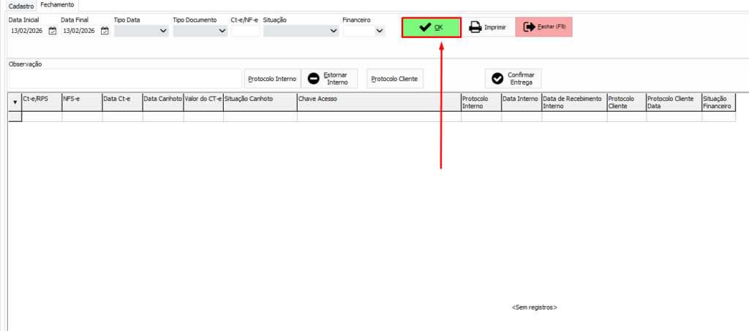Click the Imprimir printer button
Image resolution: width=749 pixels, height=331 pixels.
pos(487,27)
